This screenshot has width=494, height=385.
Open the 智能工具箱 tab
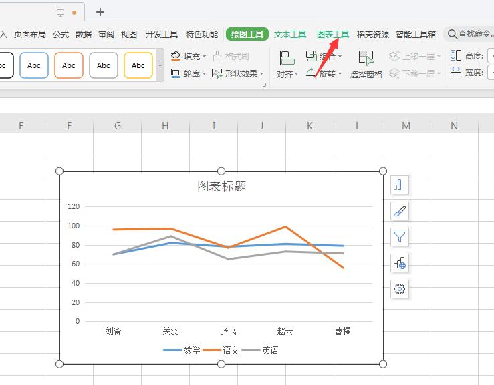(x=416, y=34)
